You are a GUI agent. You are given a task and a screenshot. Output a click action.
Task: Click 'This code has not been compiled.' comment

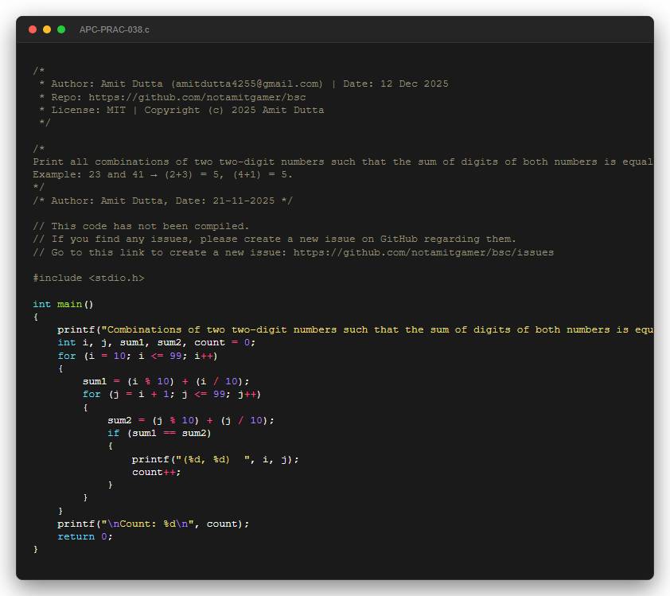(x=141, y=226)
